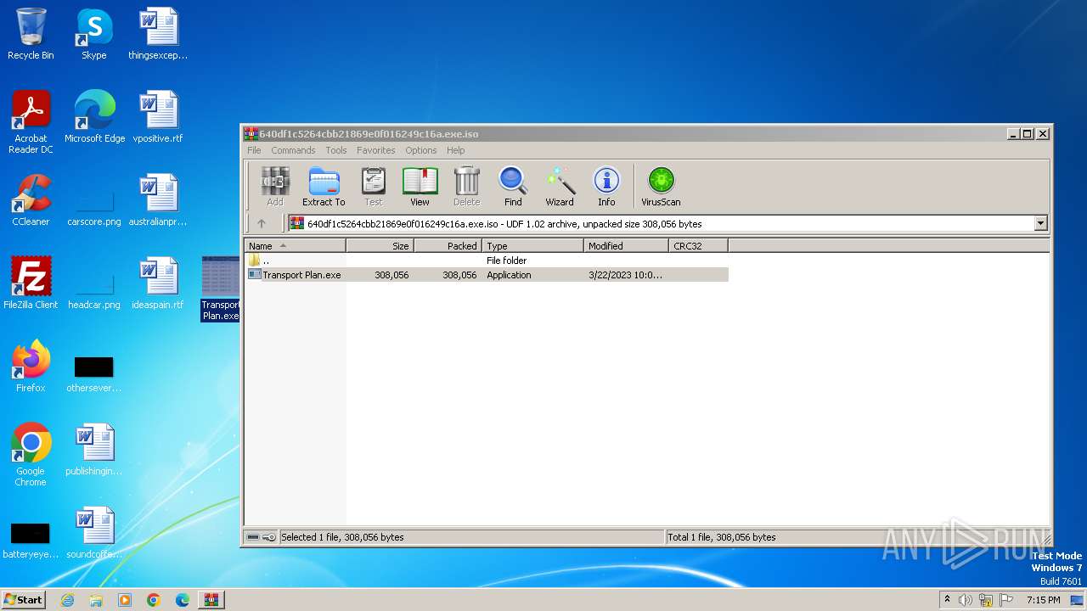The height and width of the screenshot is (611, 1087).
Task: Click the Recycle Bin desktop icon
Action: pos(31,34)
